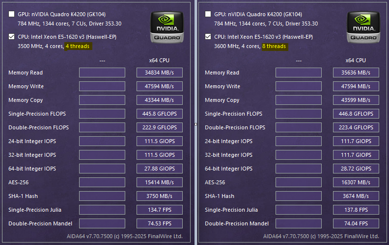
Task: Select the 34834 MB/s Memory Read result
Action: (160, 73)
